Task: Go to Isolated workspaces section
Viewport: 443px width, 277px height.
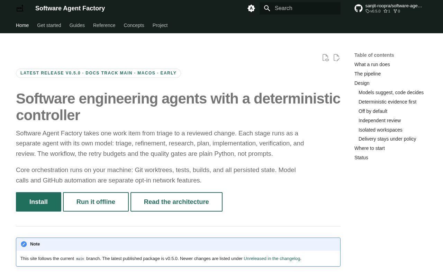Action: coord(380,130)
